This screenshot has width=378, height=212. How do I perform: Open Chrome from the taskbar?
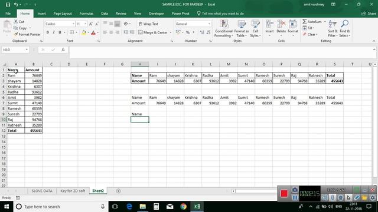(x=184, y=207)
